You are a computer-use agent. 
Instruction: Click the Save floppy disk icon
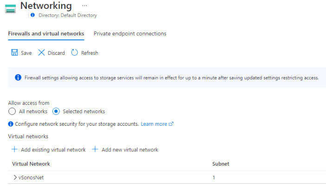(x=14, y=52)
